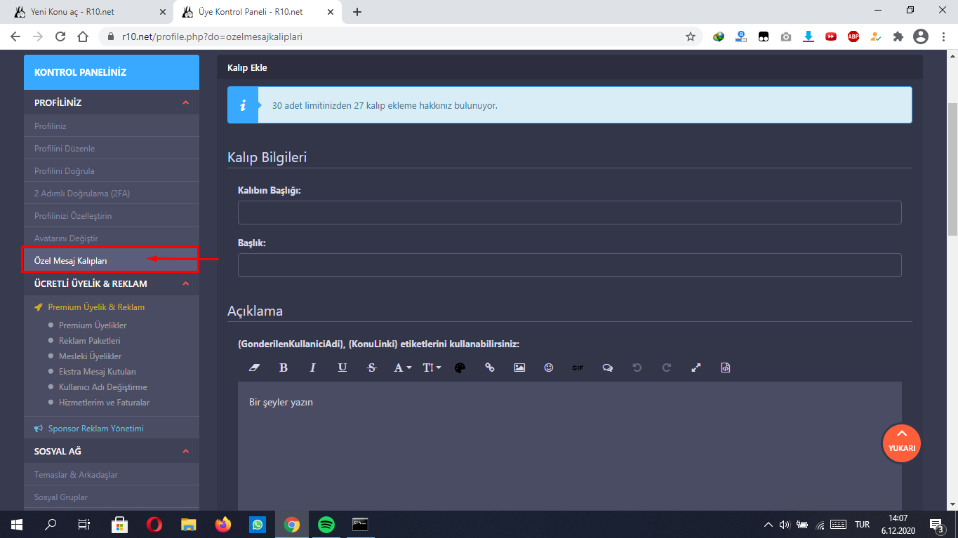Toggle underline formatting in the editor
Viewport: 958px width, 538px height.
point(342,368)
